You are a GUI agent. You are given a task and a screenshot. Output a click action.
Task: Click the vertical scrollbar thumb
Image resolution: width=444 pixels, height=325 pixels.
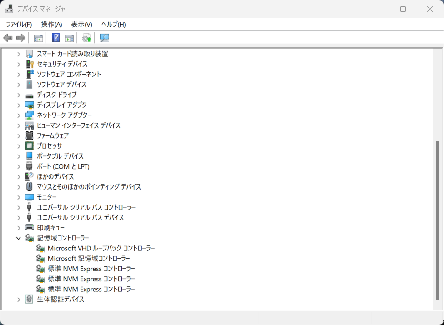(438, 218)
